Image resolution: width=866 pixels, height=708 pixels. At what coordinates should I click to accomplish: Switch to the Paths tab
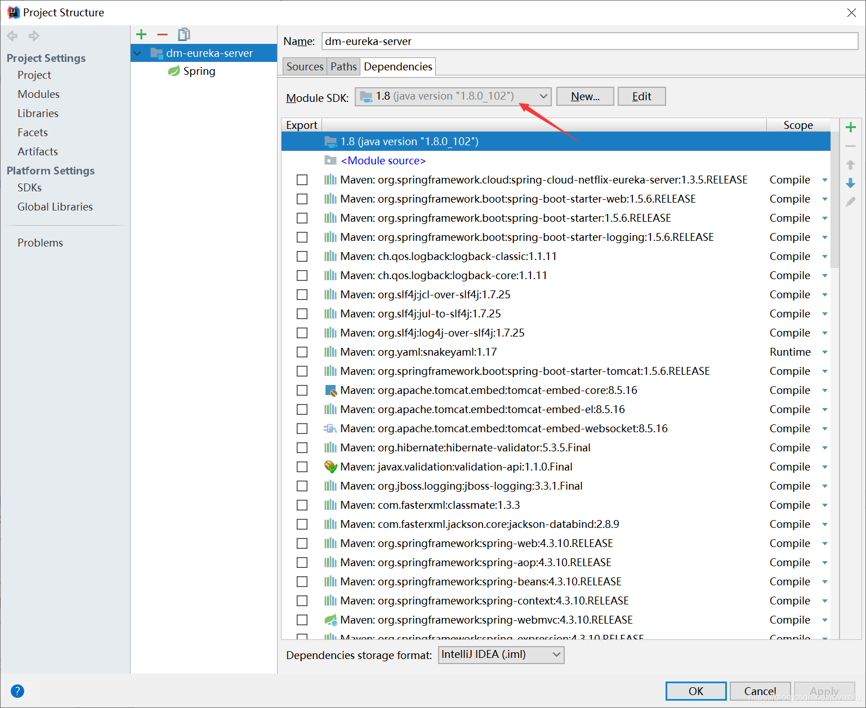(343, 66)
